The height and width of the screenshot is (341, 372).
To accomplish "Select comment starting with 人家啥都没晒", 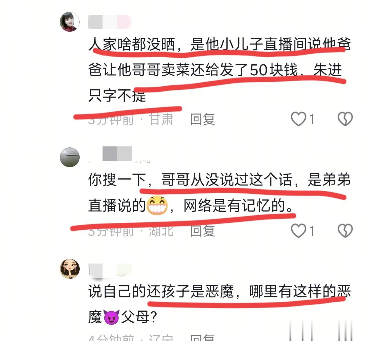I will [219, 70].
